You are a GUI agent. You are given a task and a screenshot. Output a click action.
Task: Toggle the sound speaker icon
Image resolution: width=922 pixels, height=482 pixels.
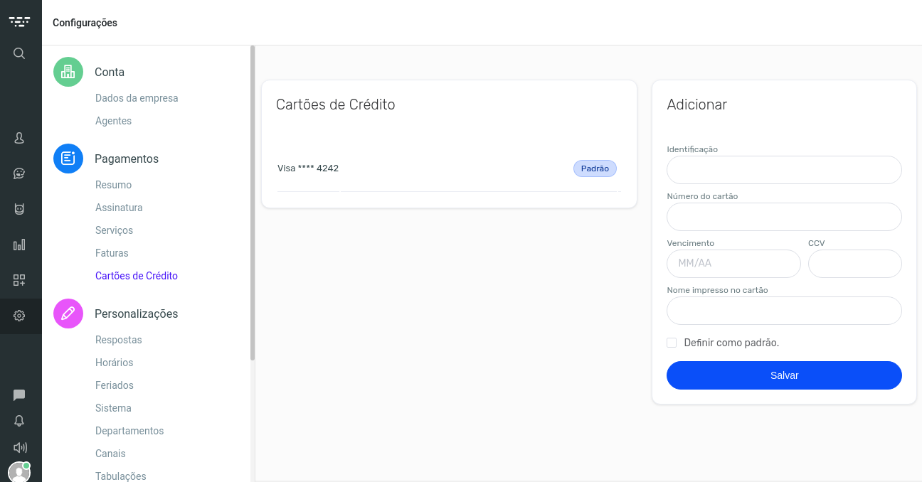pyautogui.click(x=20, y=447)
